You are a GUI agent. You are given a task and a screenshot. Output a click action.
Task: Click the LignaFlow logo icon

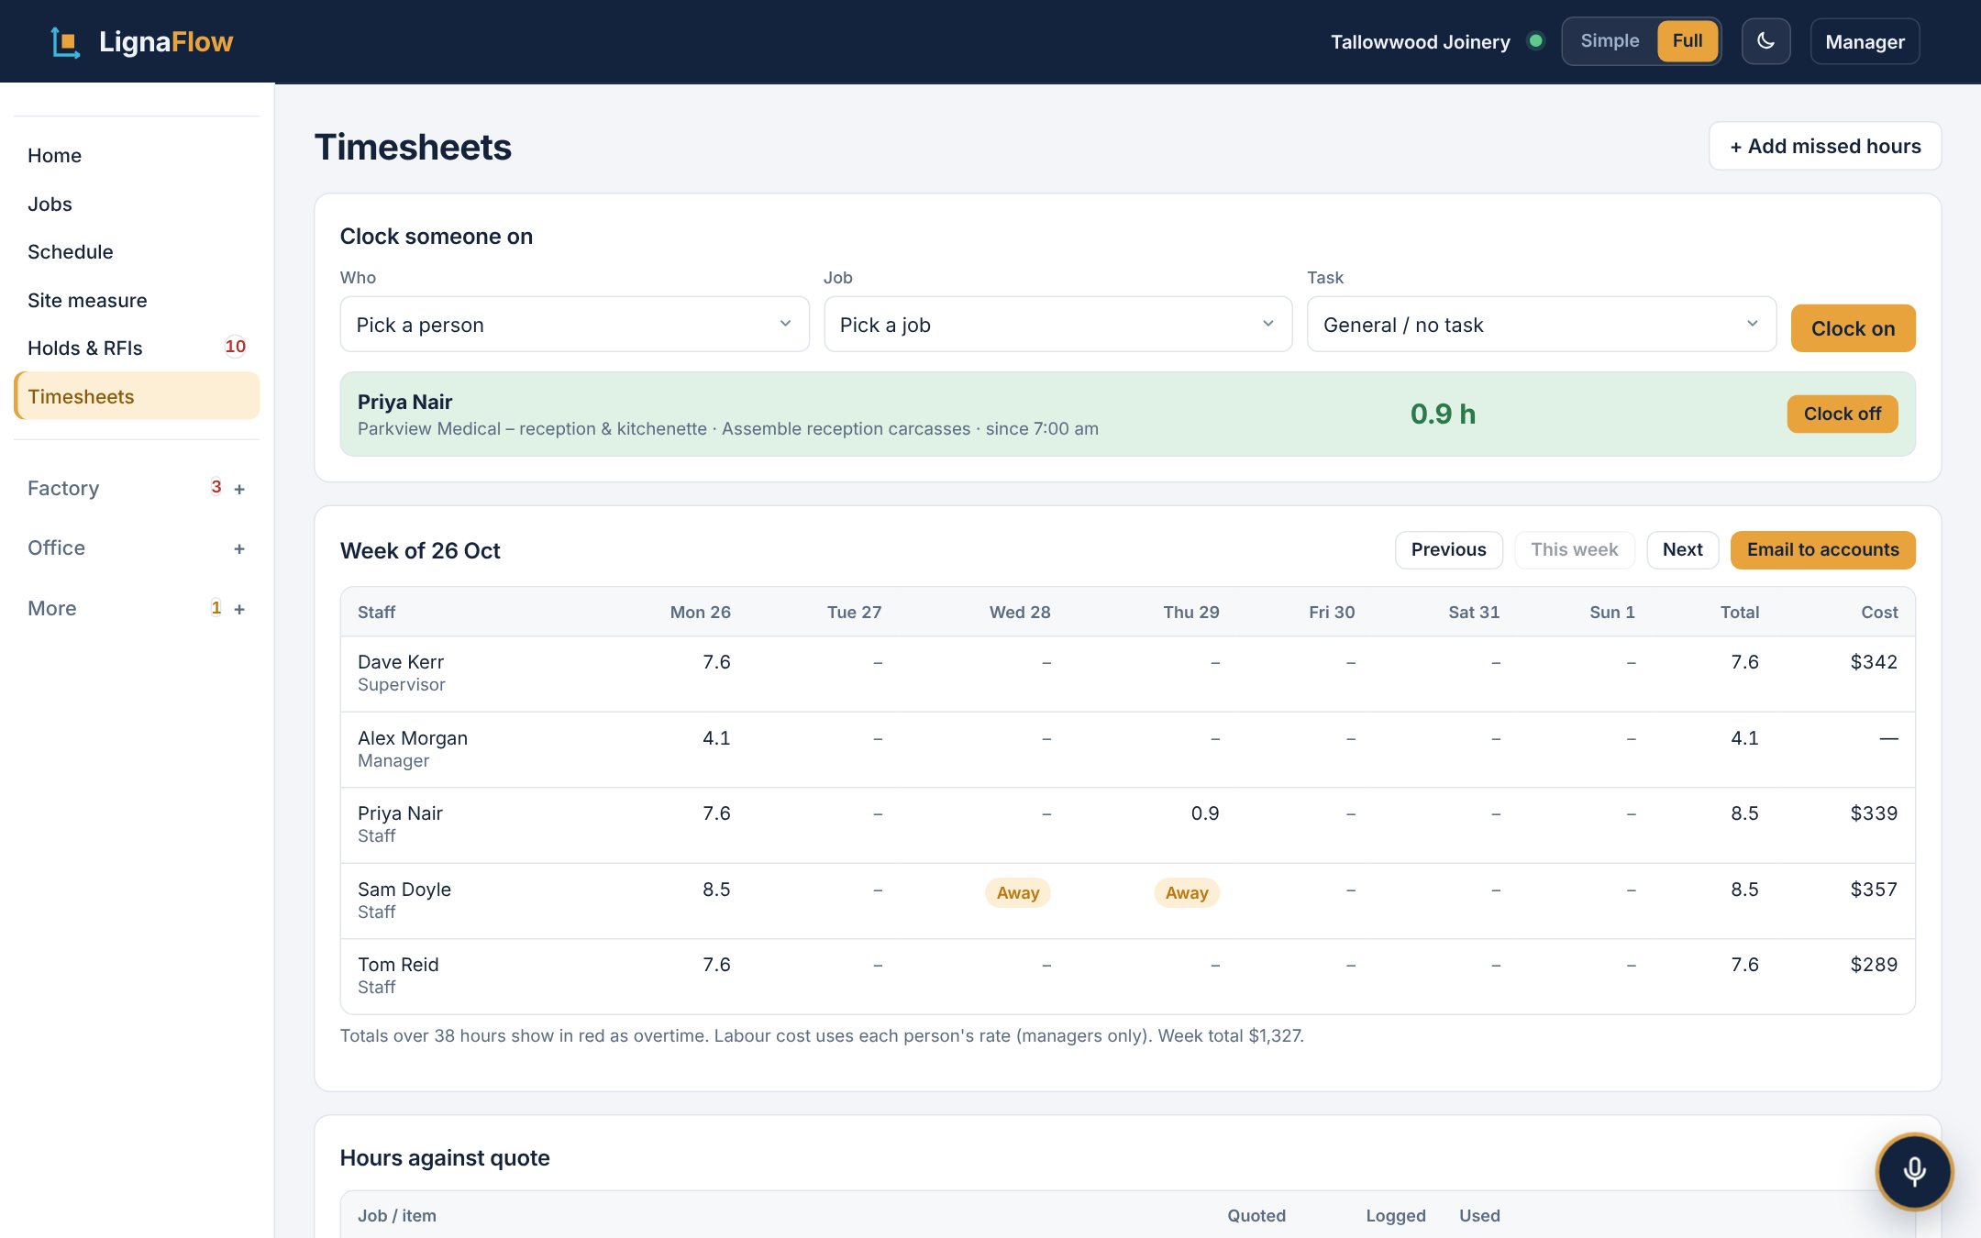[65, 42]
